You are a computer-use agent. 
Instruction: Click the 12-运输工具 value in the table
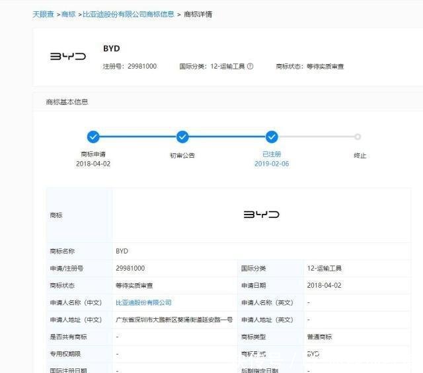(x=325, y=269)
